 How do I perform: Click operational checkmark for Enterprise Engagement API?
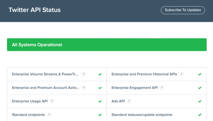pos(200,88)
